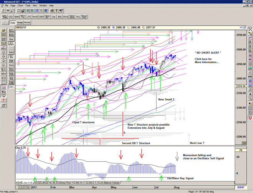Open the Window menu
The image size is (253, 193).
point(43,6)
